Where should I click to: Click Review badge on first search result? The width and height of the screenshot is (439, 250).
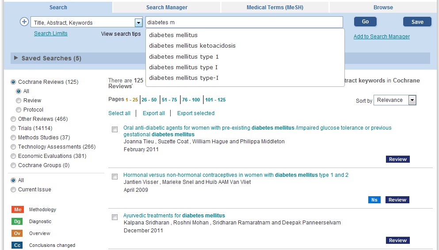[x=397, y=159]
